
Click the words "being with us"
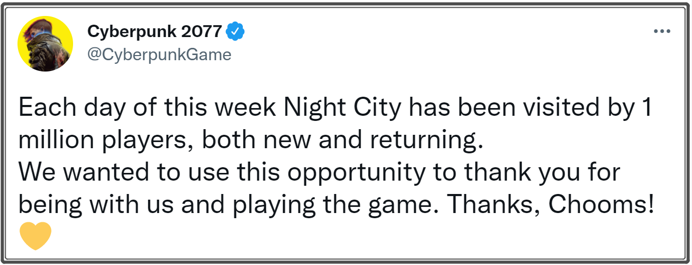[x=94, y=204]
